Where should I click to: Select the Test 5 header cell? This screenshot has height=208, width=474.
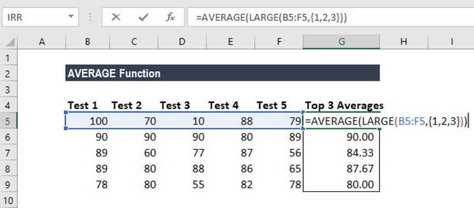[x=279, y=105]
